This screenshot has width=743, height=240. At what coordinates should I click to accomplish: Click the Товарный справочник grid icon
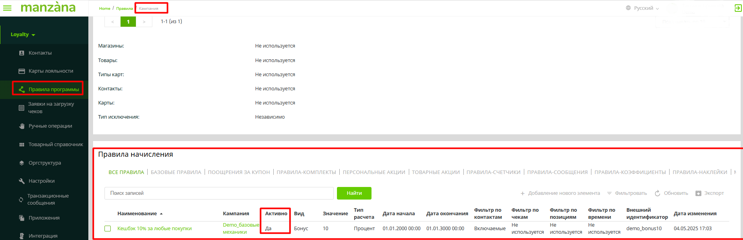coord(22,145)
